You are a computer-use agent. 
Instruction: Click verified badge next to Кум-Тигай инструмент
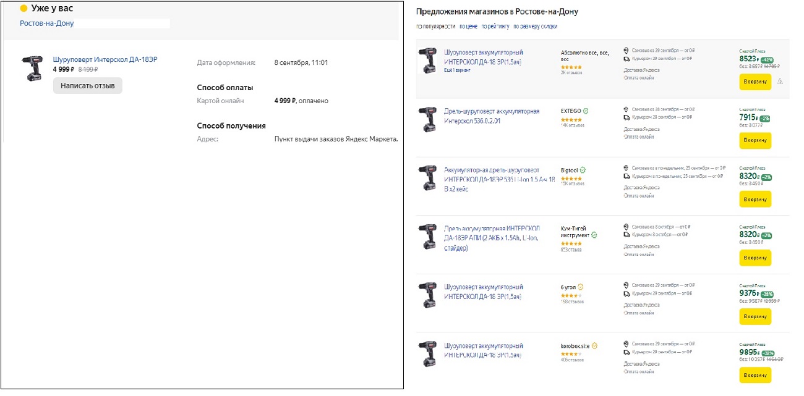point(594,235)
